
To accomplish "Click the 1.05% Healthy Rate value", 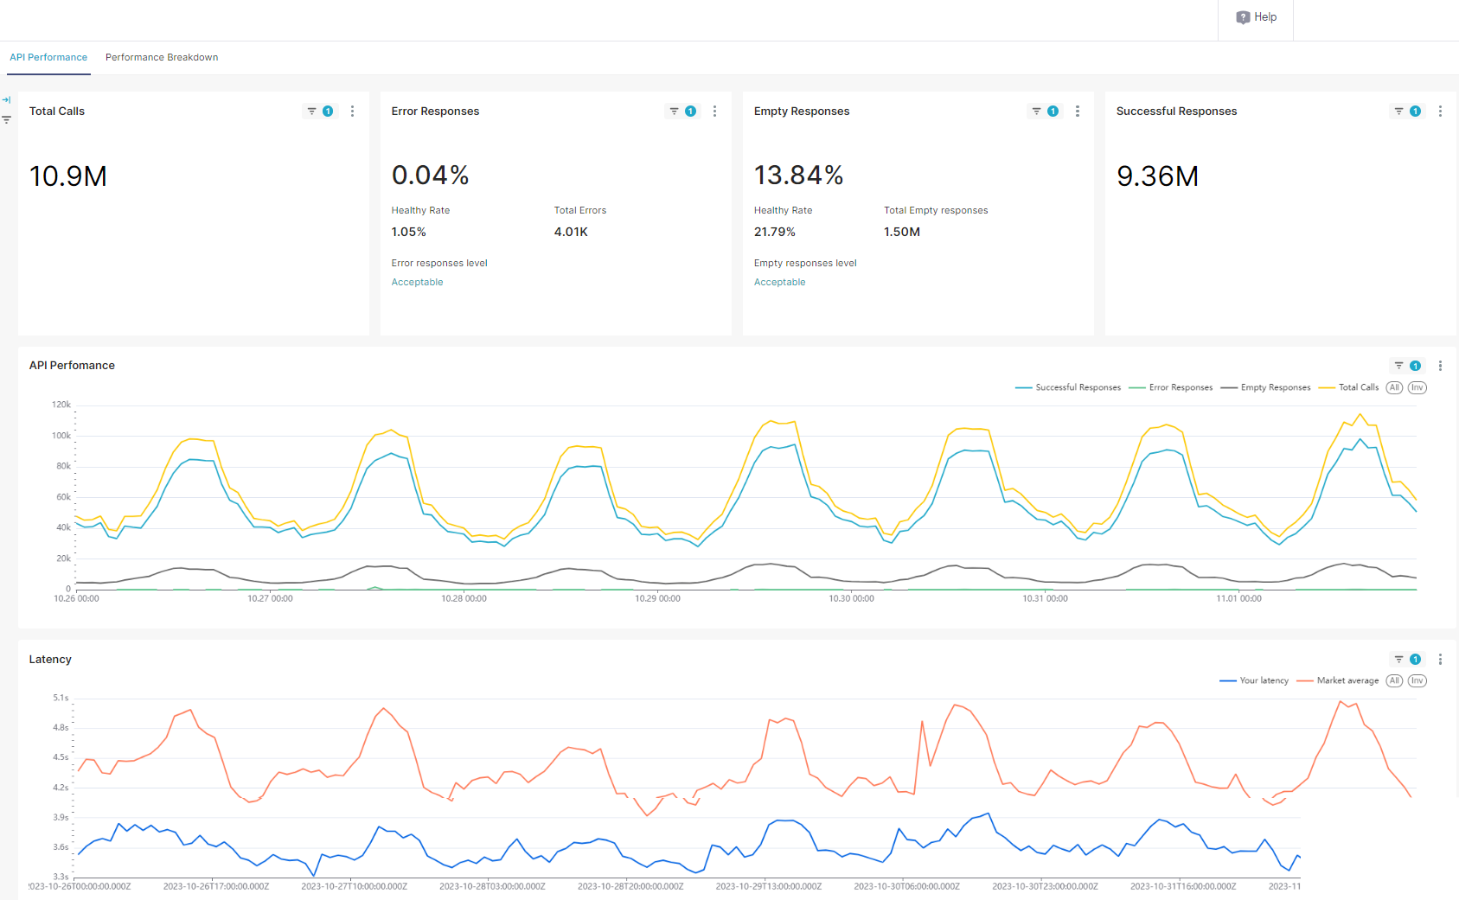I will [x=408, y=232].
